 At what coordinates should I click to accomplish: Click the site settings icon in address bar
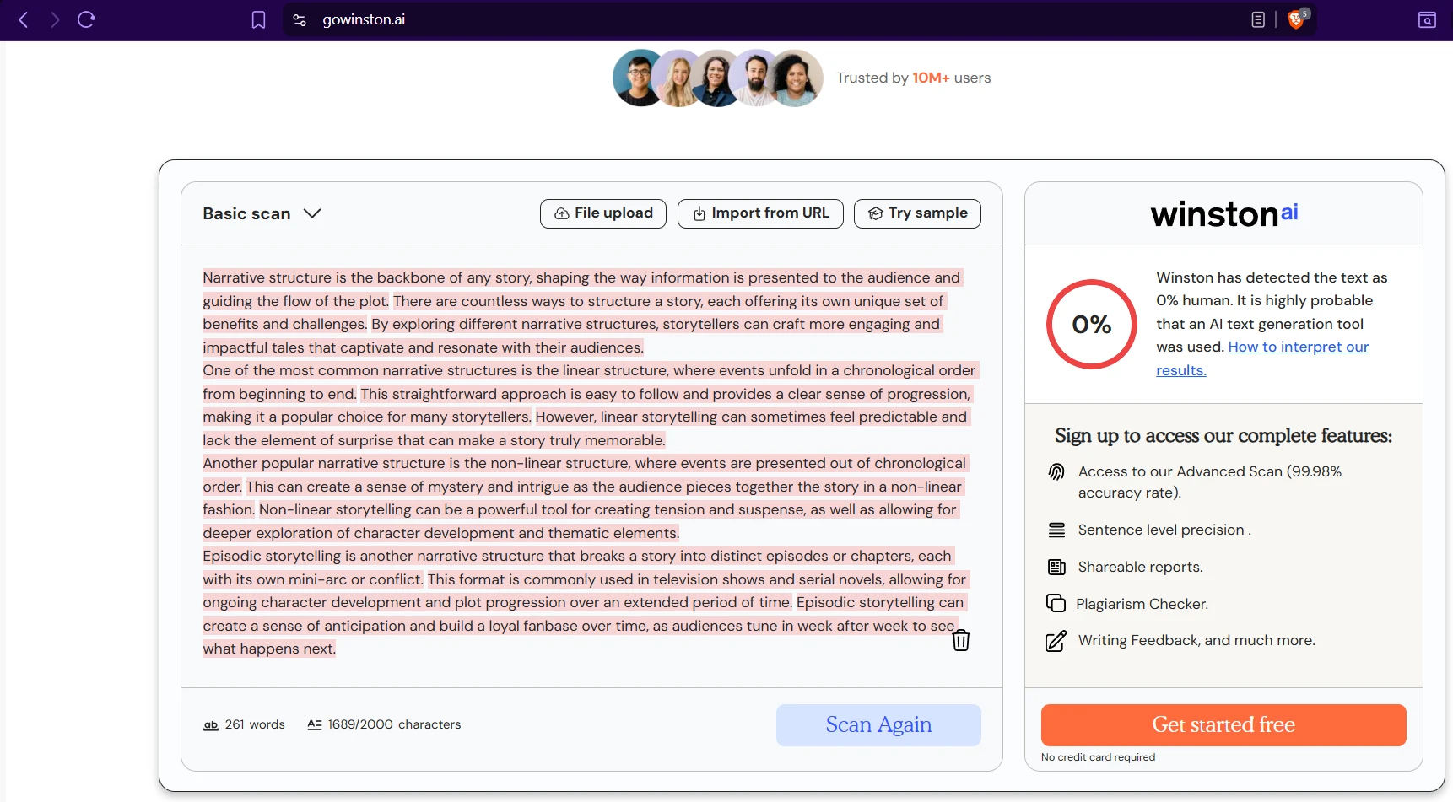300,19
